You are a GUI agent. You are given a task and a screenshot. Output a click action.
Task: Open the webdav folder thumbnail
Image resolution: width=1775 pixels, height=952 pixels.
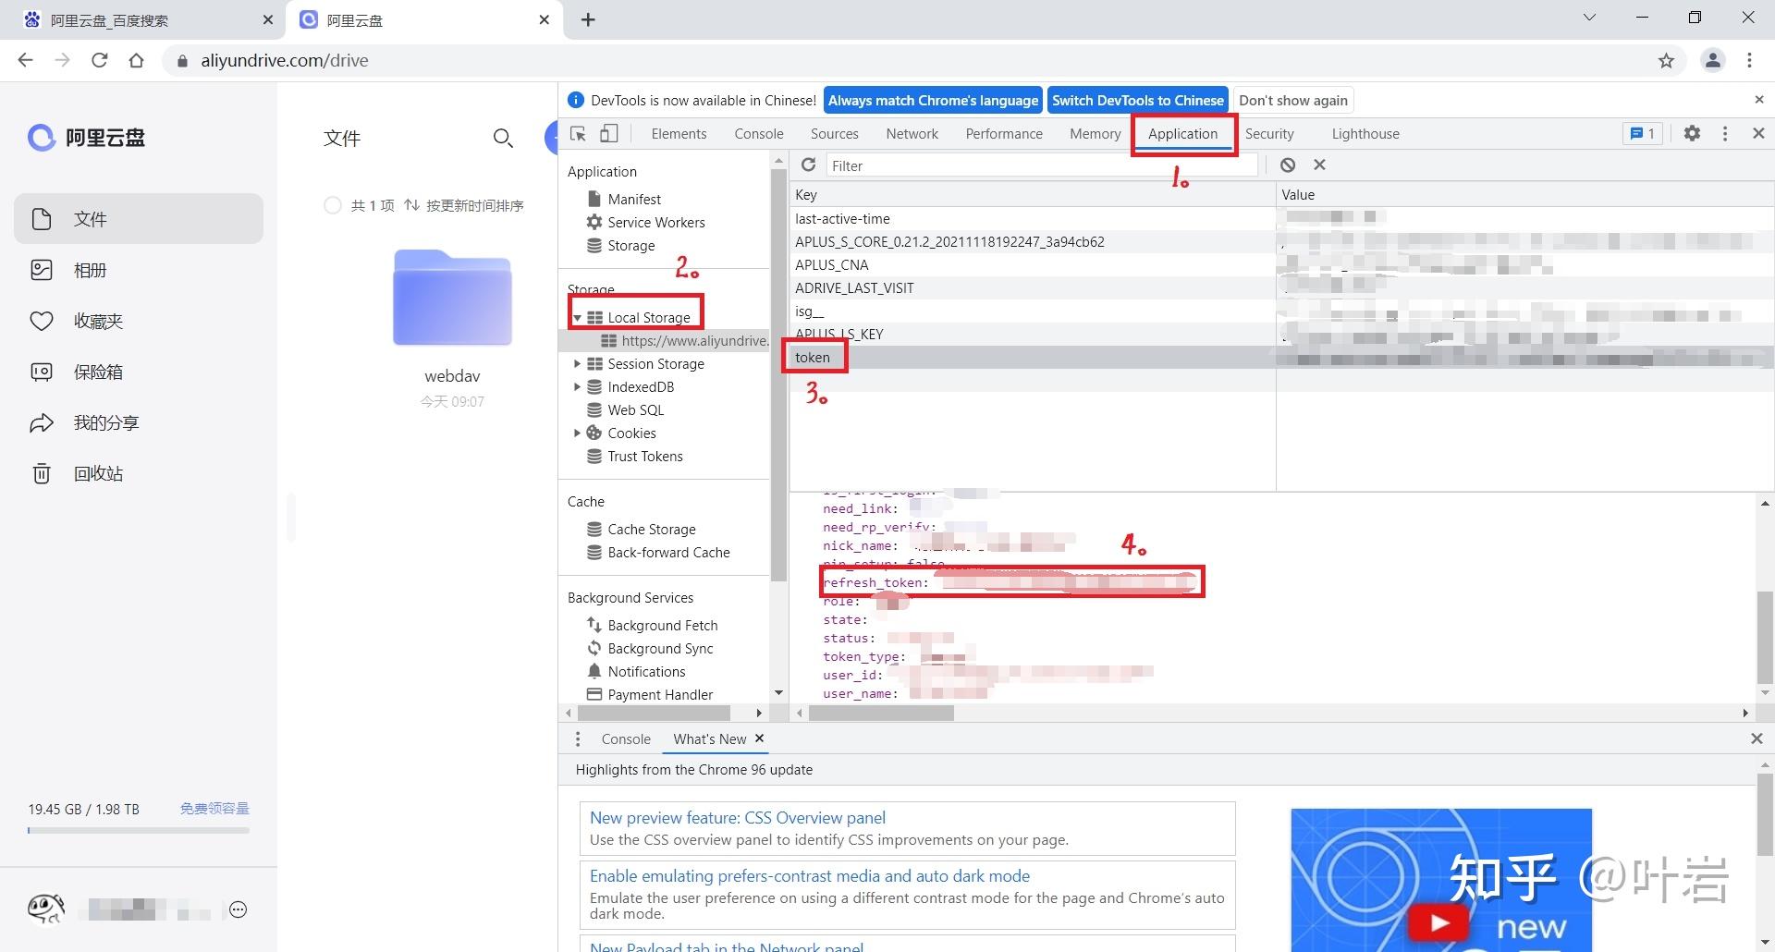pyautogui.click(x=452, y=298)
